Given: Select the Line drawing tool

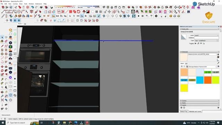Looking at the screenshot, I should 3,11.
